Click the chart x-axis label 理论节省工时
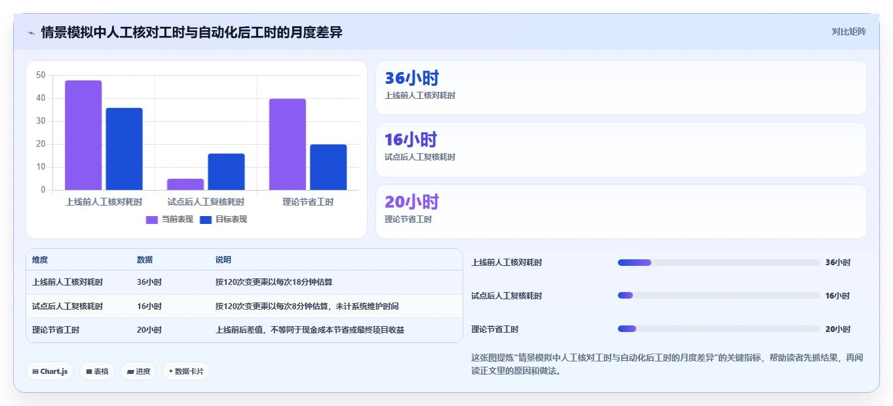The height and width of the screenshot is (406, 893). click(308, 202)
